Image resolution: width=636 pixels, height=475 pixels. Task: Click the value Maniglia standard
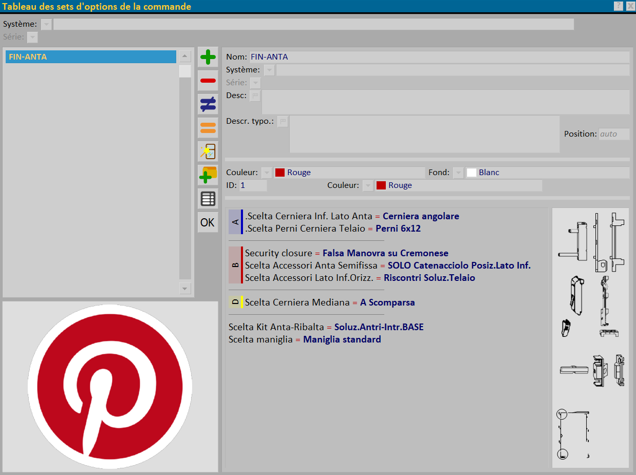click(342, 339)
